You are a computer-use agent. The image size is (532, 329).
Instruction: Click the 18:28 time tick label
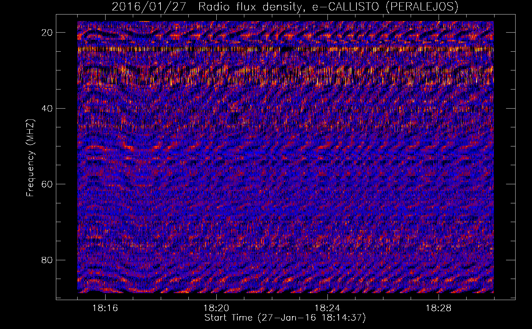point(439,308)
